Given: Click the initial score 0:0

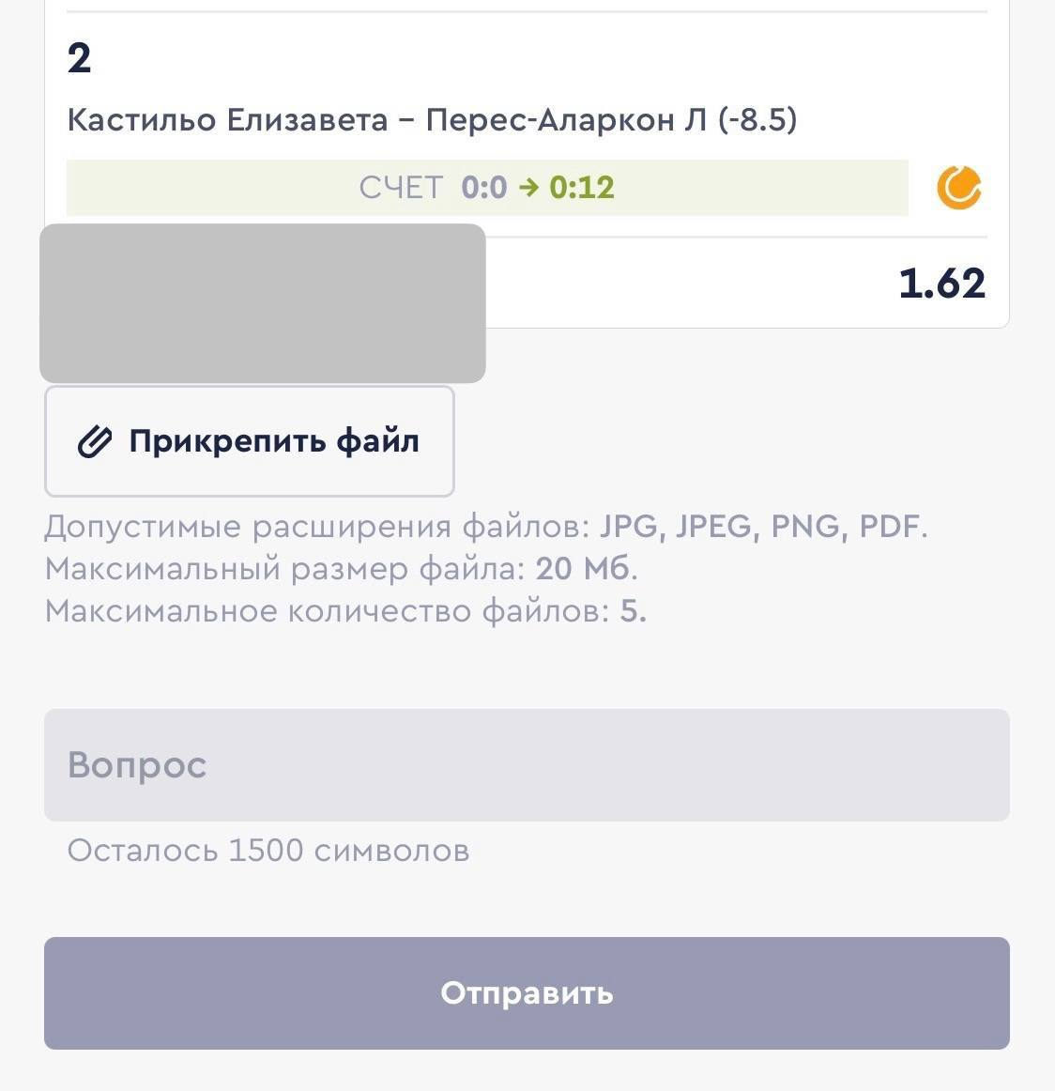Looking at the screenshot, I should tap(483, 188).
